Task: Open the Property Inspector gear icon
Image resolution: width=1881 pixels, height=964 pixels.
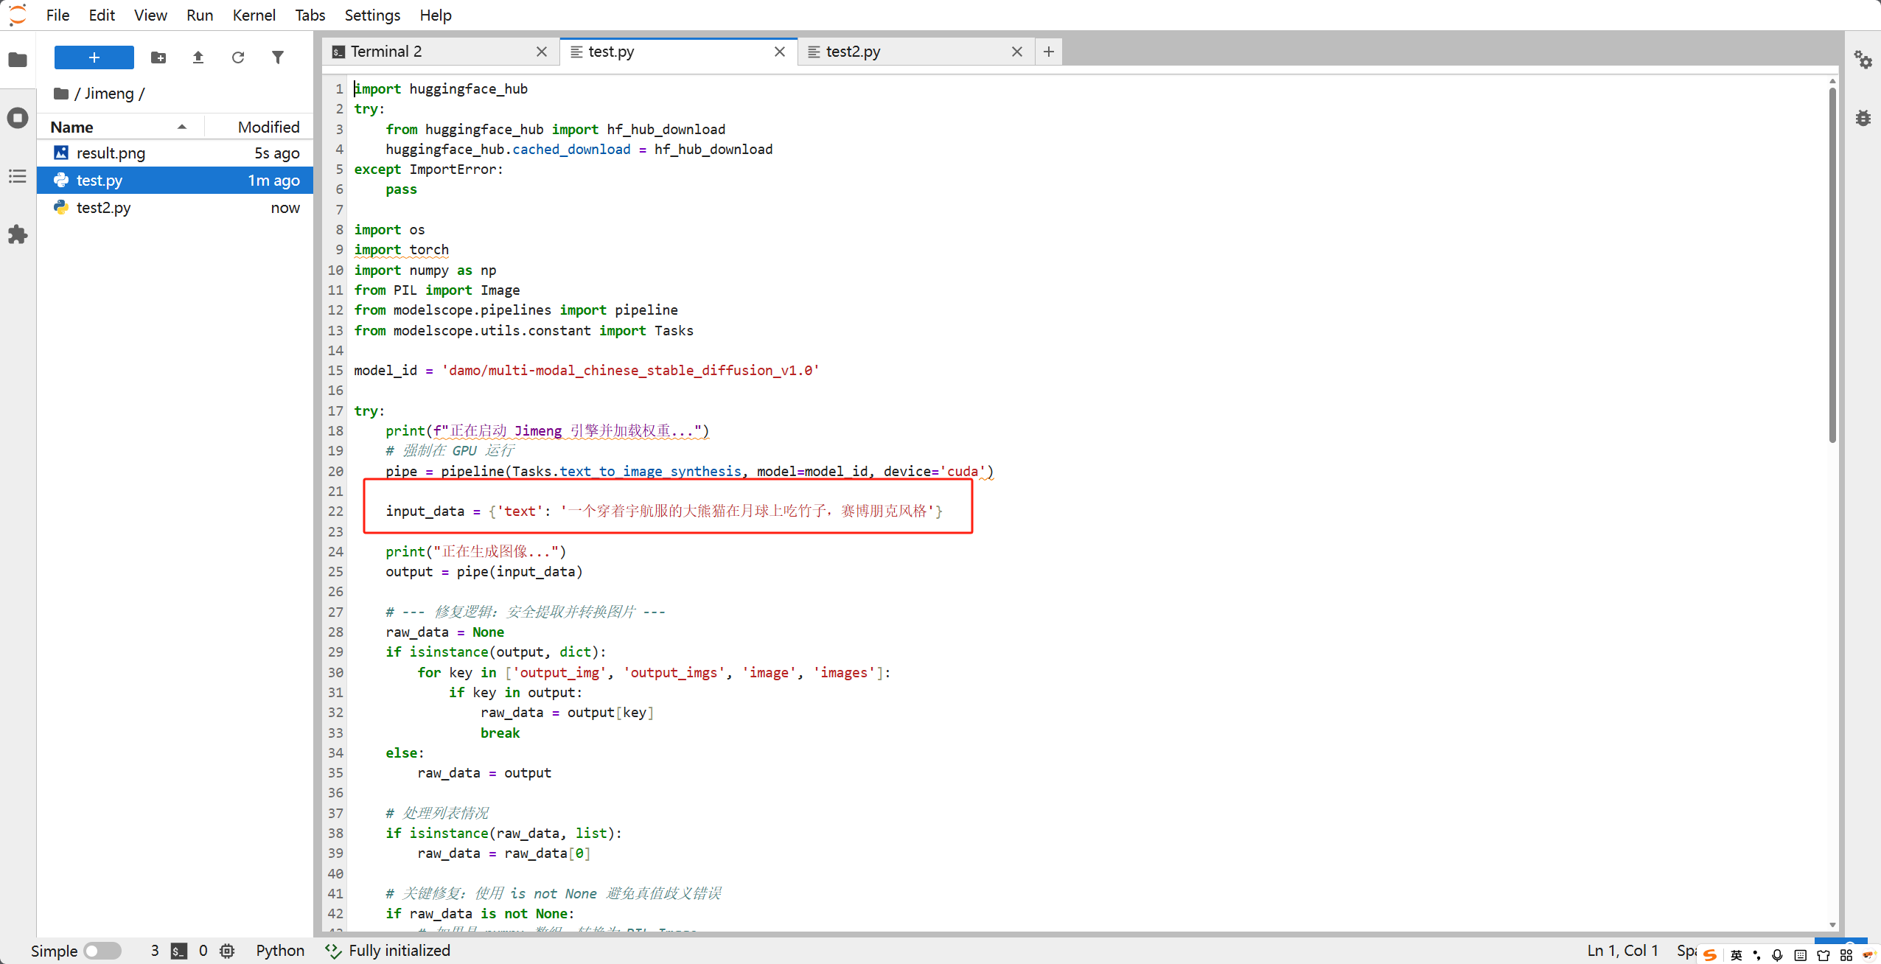Action: (1863, 60)
